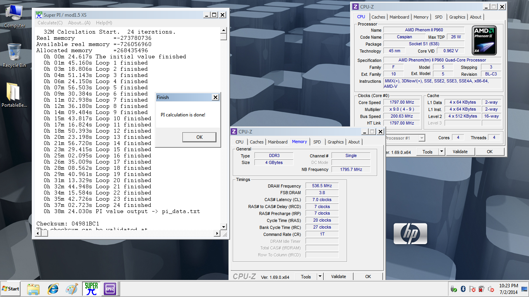Click Tools button in front CPU-Z window
Image resolution: width=529 pixels, height=297 pixels.
(306, 277)
